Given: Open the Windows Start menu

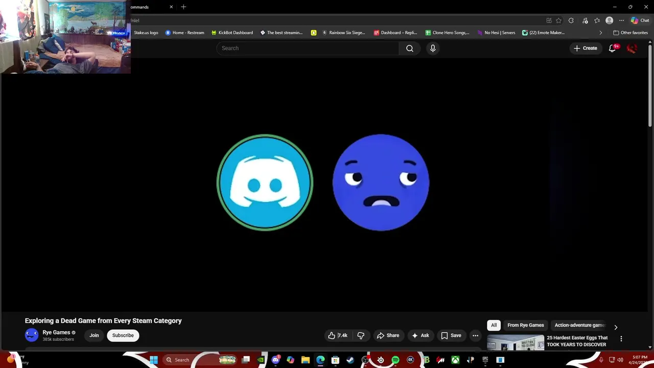Looking at the screenshot, I should tap(153, 360).
